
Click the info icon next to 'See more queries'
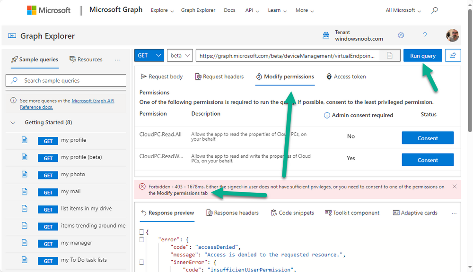(x=13, y=100)
